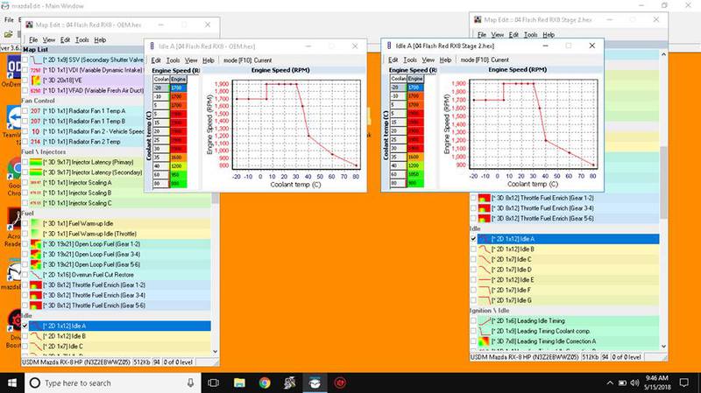Click the Injector Latency (Primary) map icon

(x=35, y=161)
